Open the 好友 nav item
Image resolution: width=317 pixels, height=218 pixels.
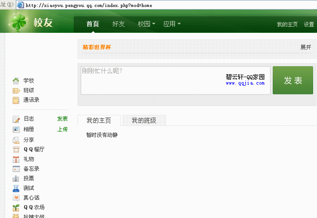coord(118,24)
